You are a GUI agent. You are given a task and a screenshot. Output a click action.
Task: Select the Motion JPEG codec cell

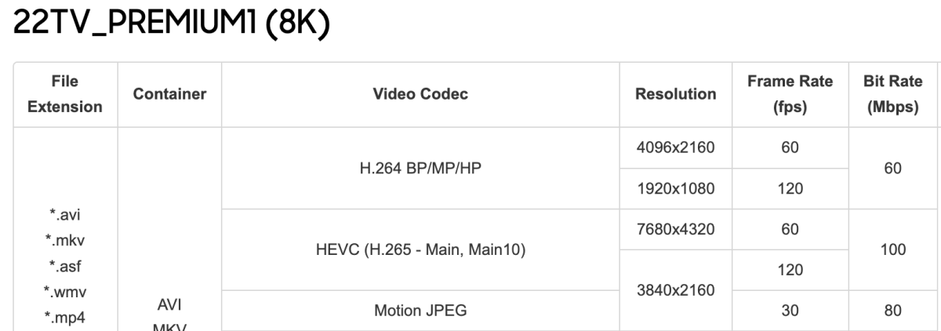(420, 311)
